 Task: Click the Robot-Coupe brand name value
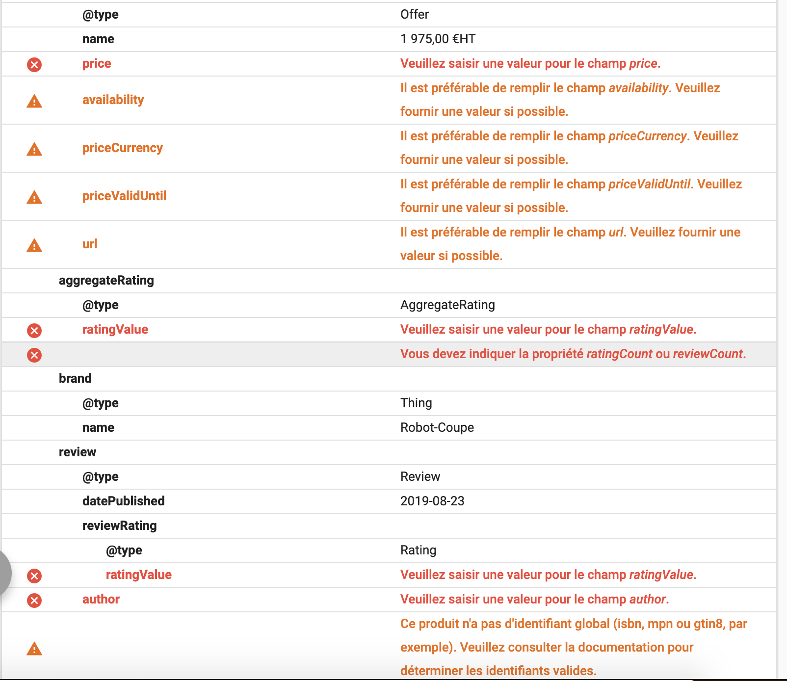tap(437, 427)
